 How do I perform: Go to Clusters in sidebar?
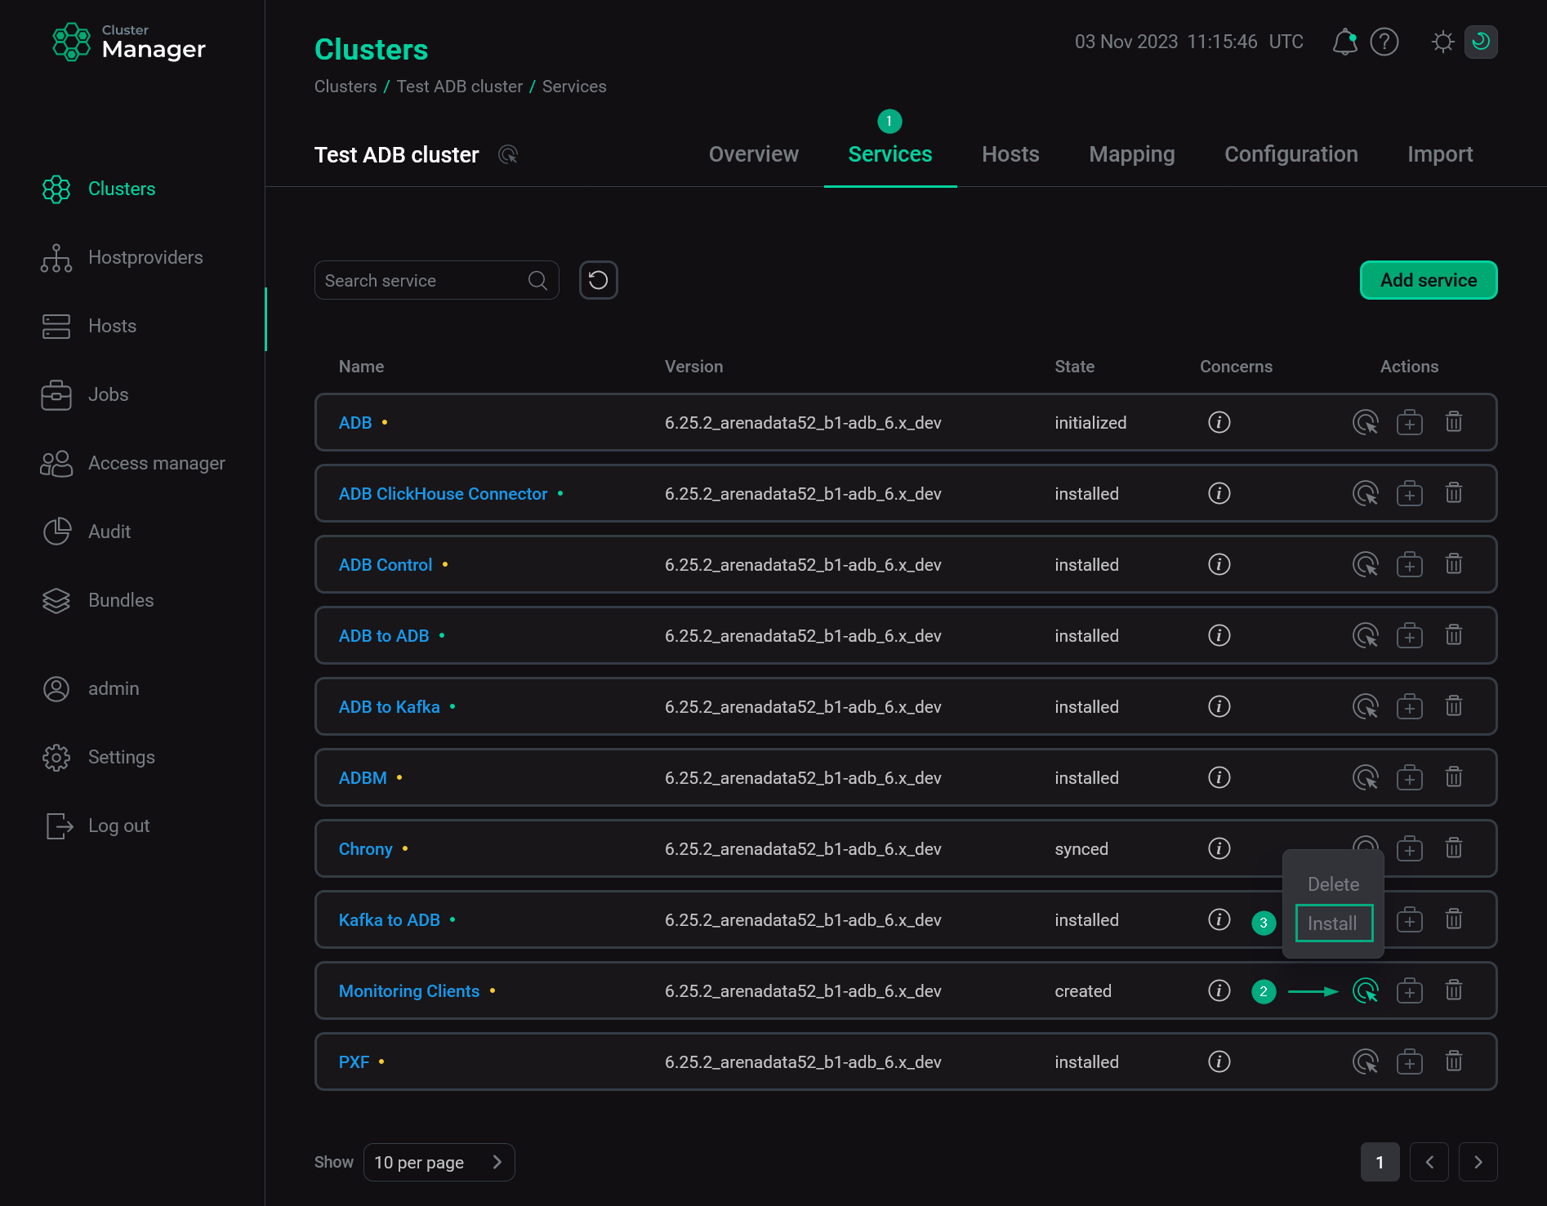click(98, 189)
